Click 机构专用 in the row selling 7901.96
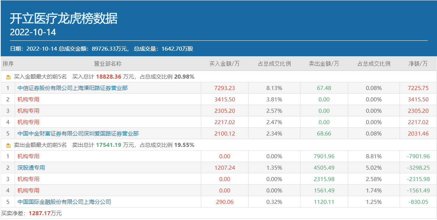This screenshot has width=437, height=220. pyautogui.click(x=28, y=156)
